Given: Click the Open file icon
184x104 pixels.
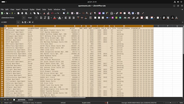Looking at the screenshot, I should [7, 13].
